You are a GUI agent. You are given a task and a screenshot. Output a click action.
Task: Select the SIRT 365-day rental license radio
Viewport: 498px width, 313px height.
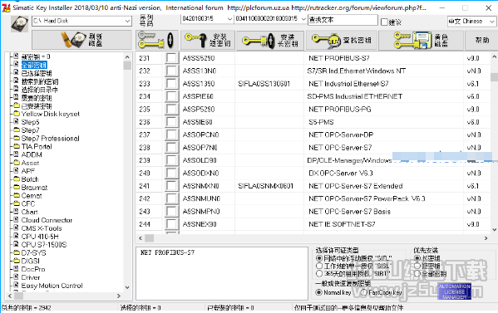319,273
